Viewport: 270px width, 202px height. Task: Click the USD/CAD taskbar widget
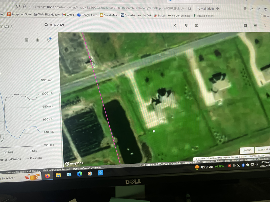(x=209, y=167)
